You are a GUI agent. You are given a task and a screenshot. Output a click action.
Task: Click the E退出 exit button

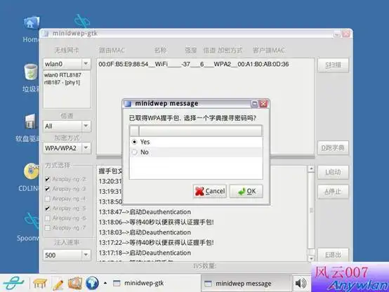click(x=333, y=255)
